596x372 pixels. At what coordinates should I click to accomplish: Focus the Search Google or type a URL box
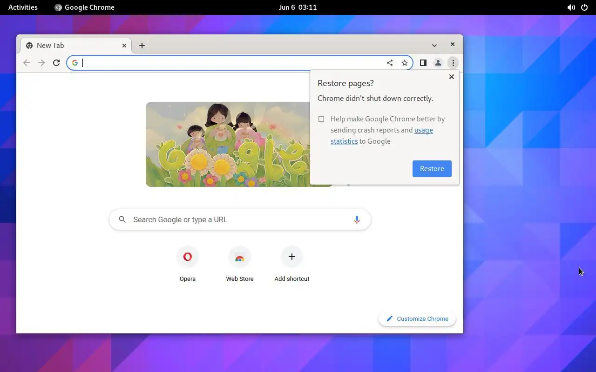240,219
